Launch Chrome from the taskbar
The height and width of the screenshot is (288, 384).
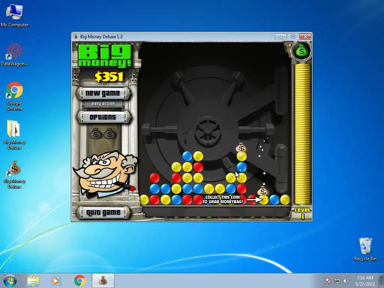[79, 280]
